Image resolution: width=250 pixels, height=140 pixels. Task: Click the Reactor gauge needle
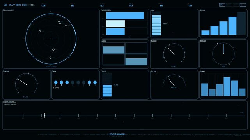(171, 51)
